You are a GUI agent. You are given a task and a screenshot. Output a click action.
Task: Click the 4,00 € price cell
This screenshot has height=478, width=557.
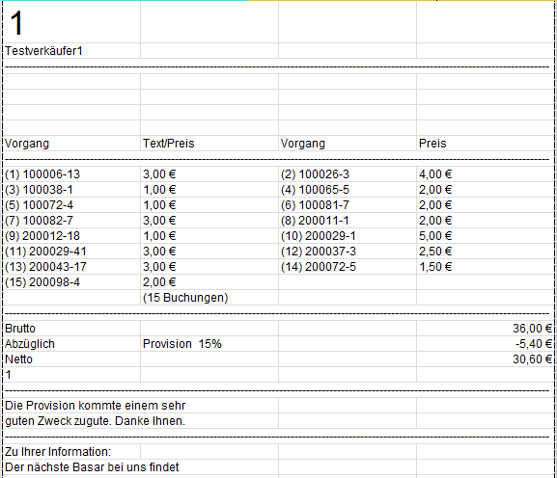point(485,174)
